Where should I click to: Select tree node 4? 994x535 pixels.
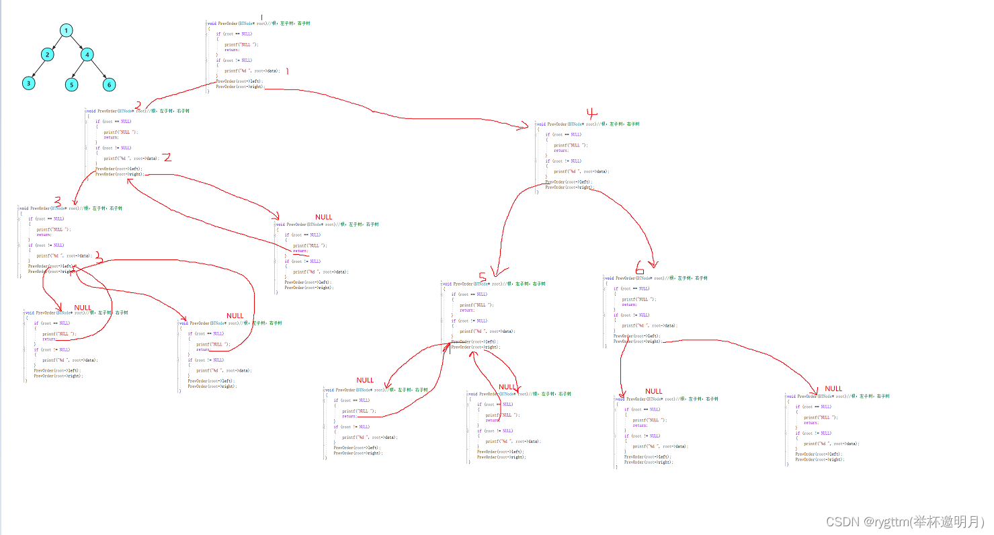tap(87, 54)
